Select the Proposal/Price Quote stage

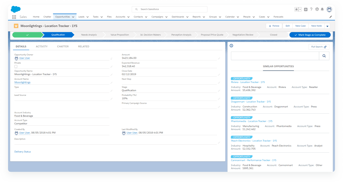pyautogui.click(x=212, y=35)
